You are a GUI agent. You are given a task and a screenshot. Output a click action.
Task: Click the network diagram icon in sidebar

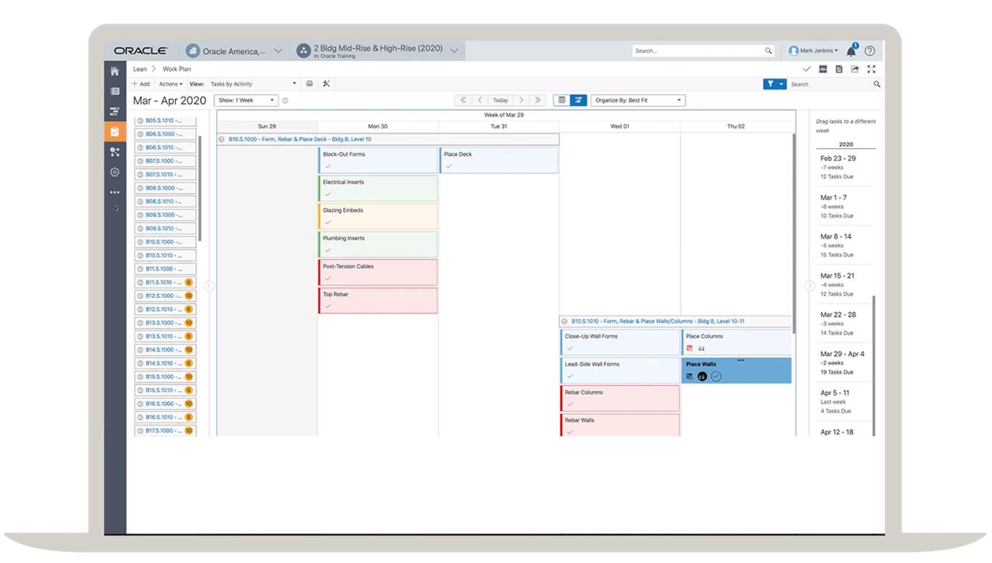114,152
